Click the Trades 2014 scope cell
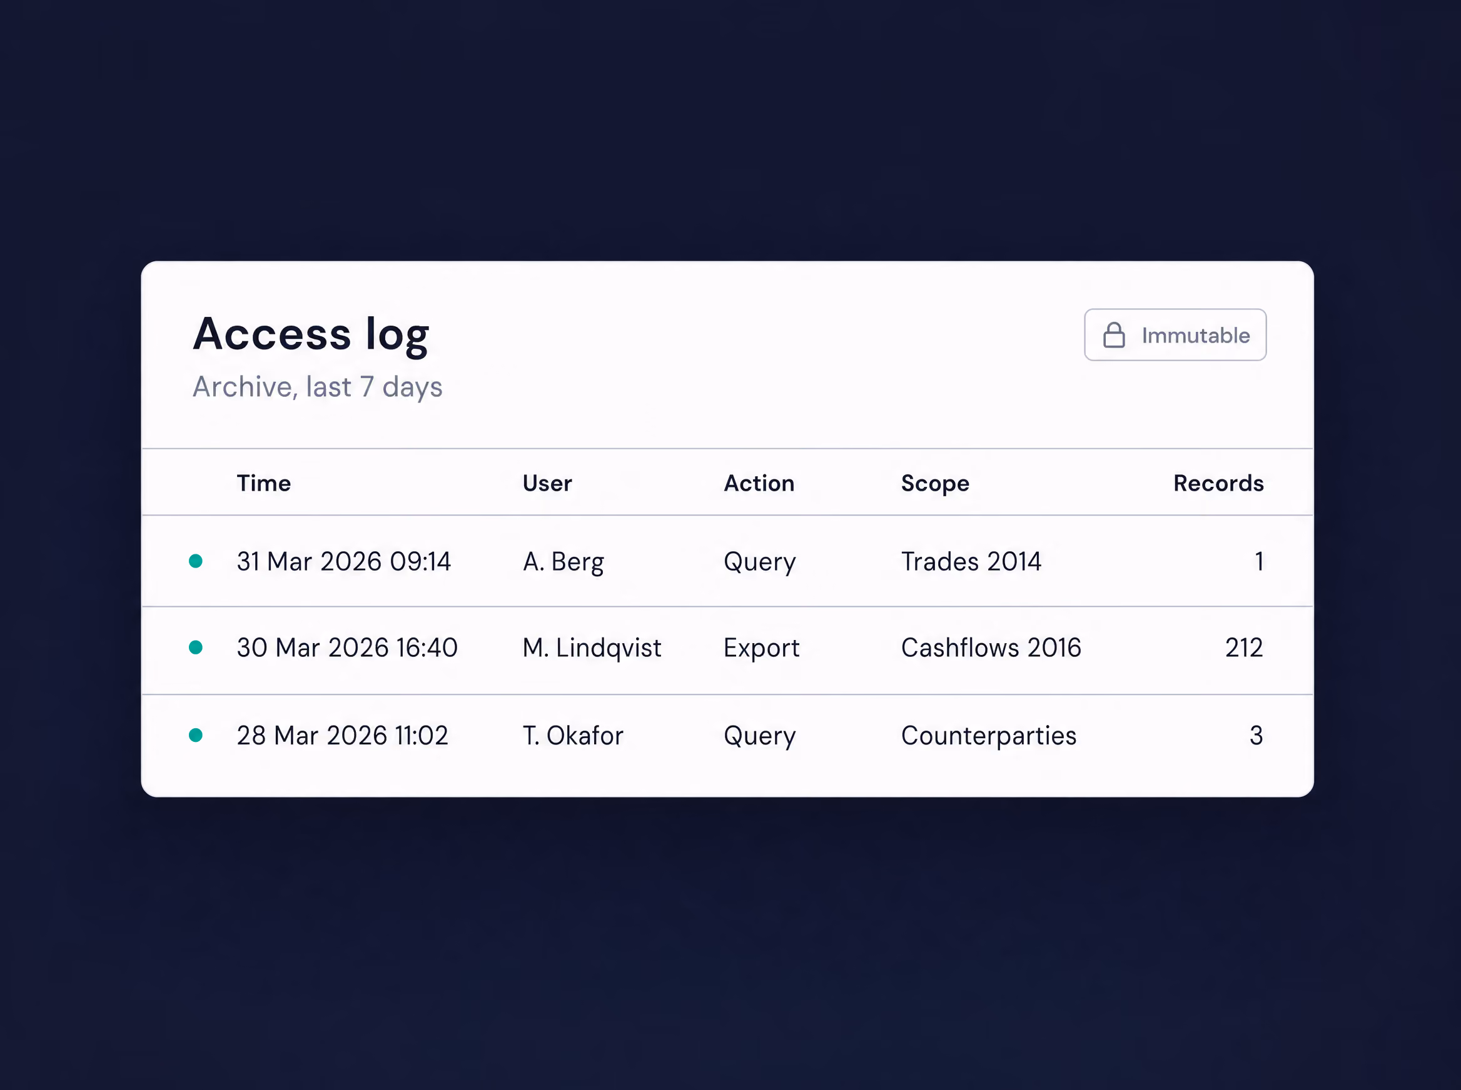The width and height of the screenshot is (1461, 1090). [971, 561]
